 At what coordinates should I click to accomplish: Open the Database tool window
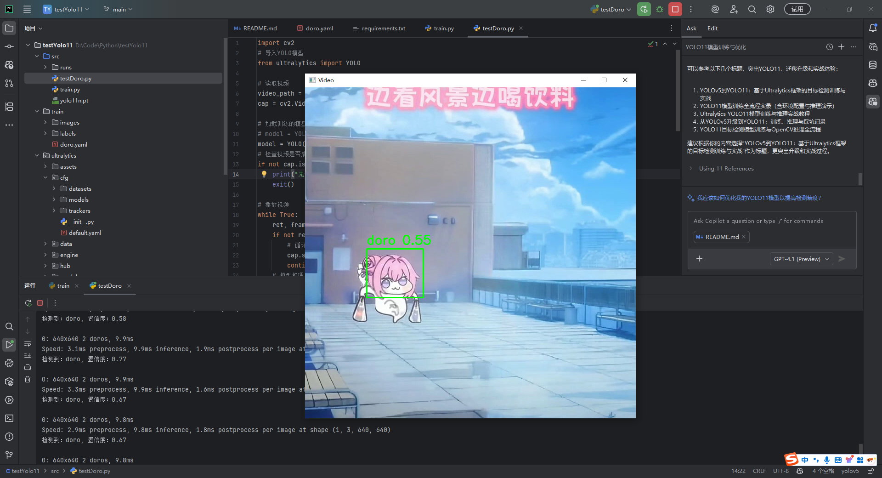point(873,65)
